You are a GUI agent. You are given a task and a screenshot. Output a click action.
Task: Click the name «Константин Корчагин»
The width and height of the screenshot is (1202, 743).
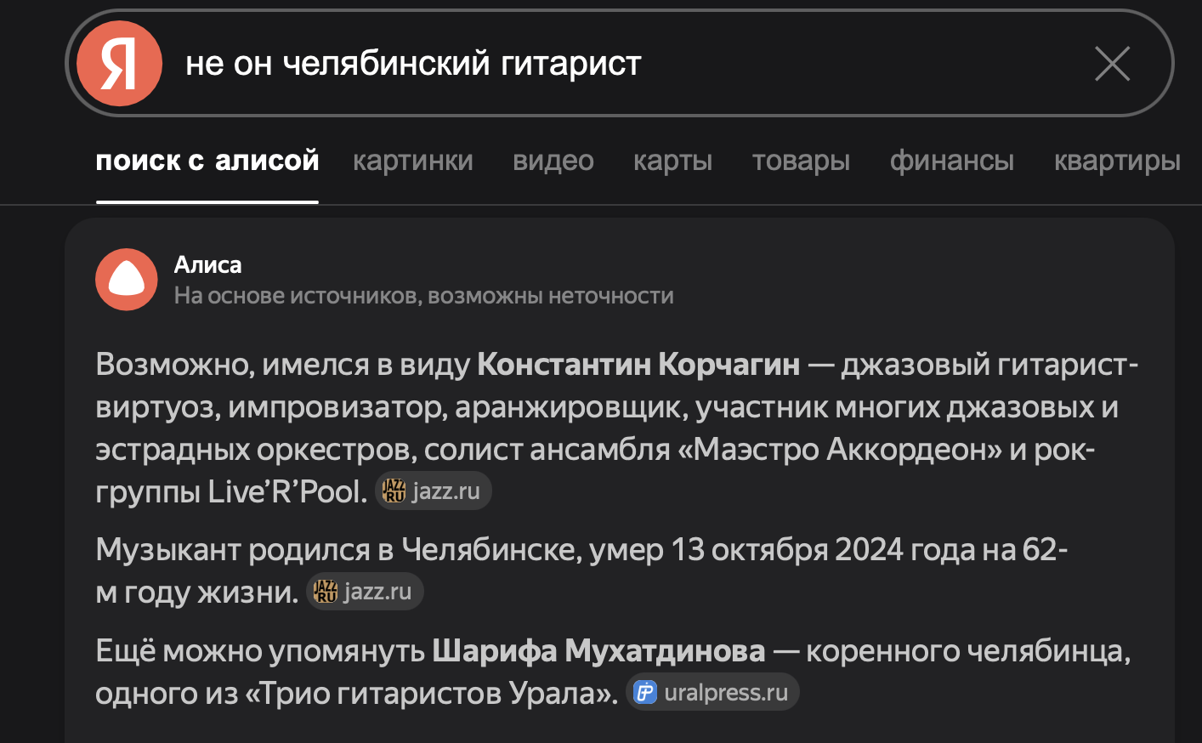tap(638, 365)
